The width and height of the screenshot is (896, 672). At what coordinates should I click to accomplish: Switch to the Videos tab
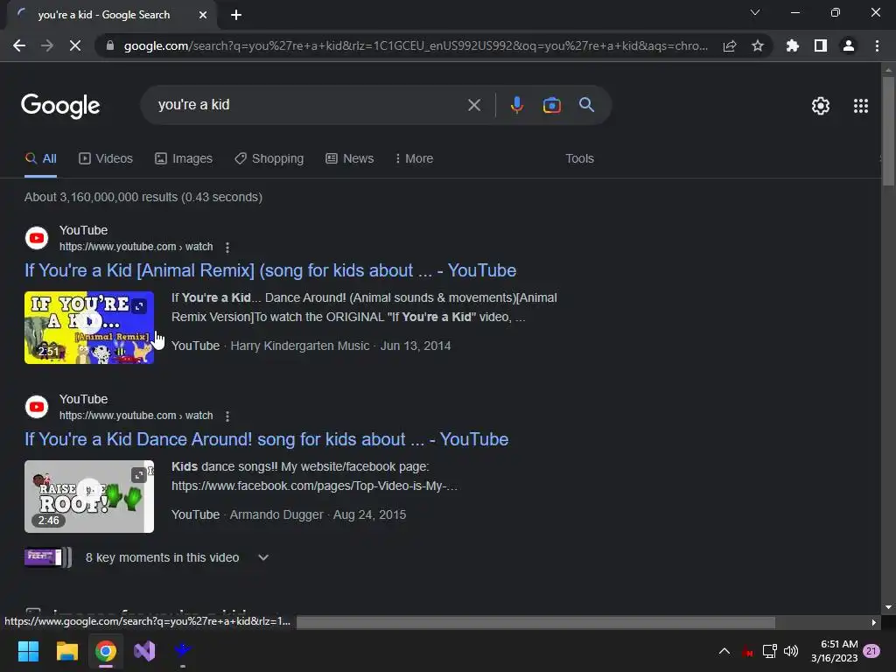pyautogui.click(x=106, y=159)
